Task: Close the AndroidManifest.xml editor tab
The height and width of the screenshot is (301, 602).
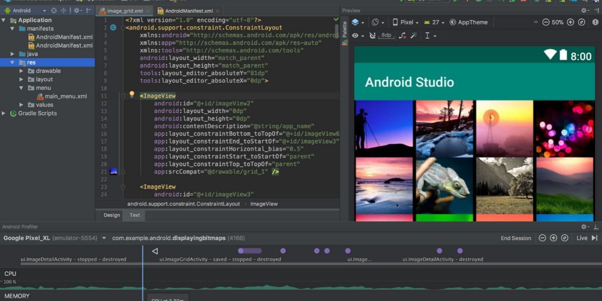Action: 218,11
